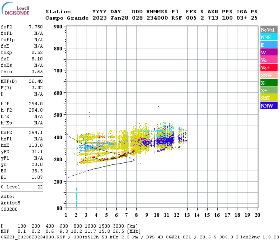Click the MUF 26.5 MHz table value
The height and width of the screenshot is (240, 280).
[x=118, y=232]
